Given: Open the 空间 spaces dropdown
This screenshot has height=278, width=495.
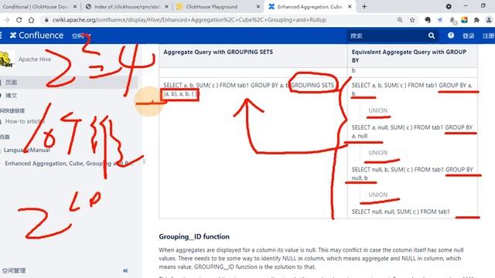Looking at the screenshot, I should [81, 36].
